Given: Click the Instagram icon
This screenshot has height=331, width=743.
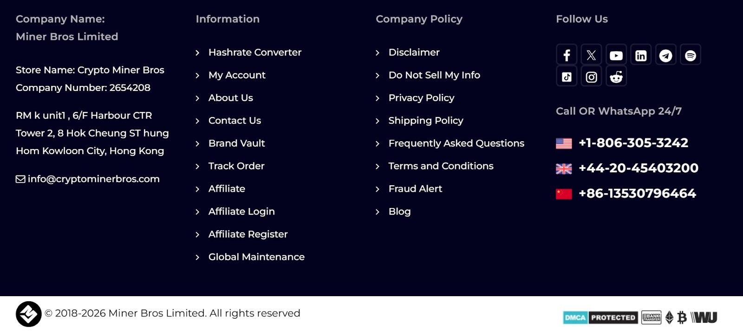Looking at the screenshot, I should (591, 77).
